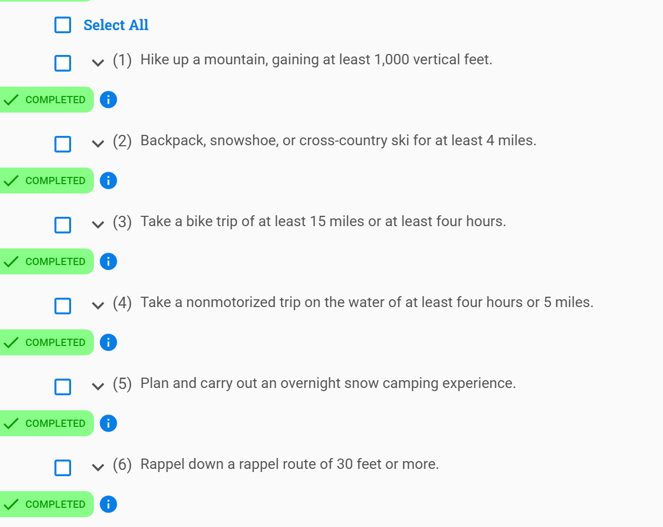Tick checkbox for hike up a mountain

(63, 63)
